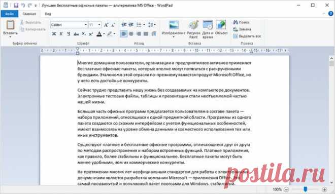Click the first-line indent marker on ruler

point(78,49)
